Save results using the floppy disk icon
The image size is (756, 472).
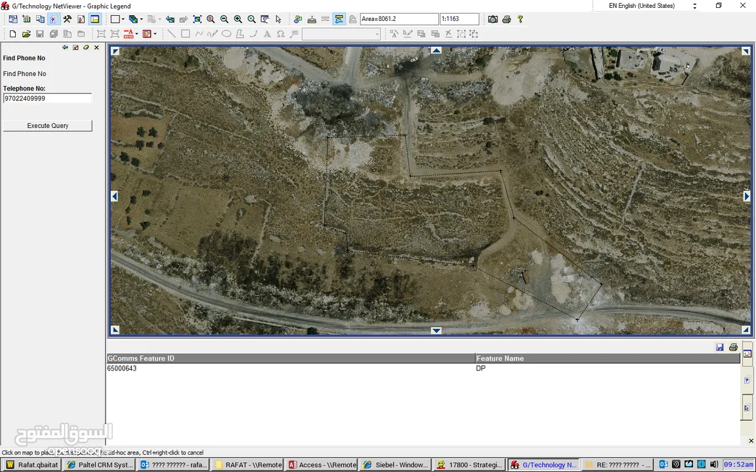click(720, 347)
